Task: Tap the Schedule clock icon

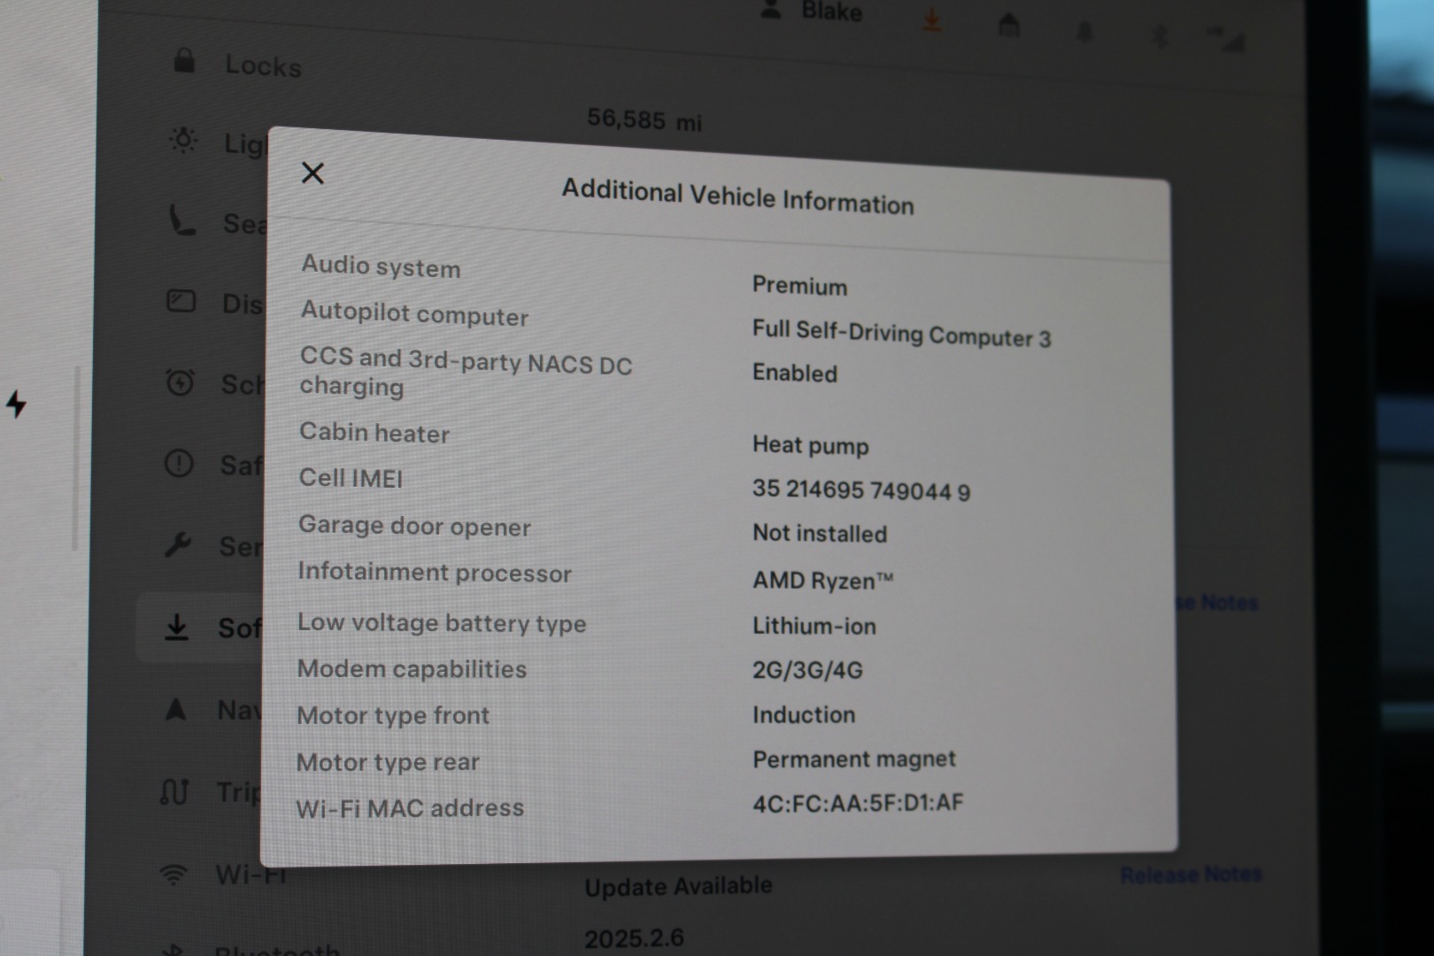Action: click(181, 382)
